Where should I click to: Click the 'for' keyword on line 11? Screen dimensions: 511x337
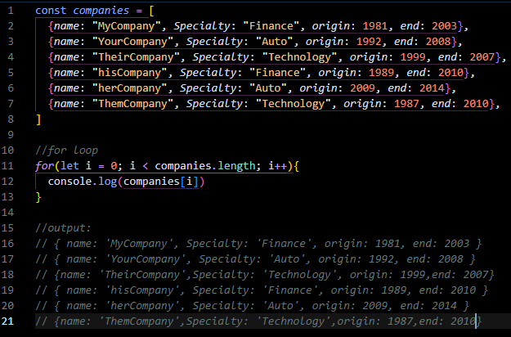(45, 166)
